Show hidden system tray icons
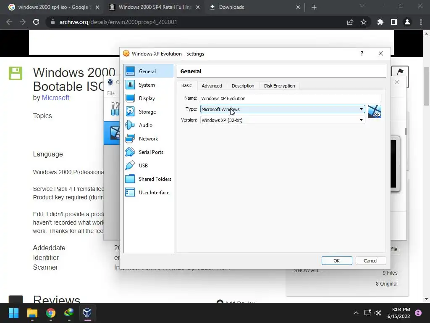This screenshot has width=430, height=323. click(x=356, y=313)
